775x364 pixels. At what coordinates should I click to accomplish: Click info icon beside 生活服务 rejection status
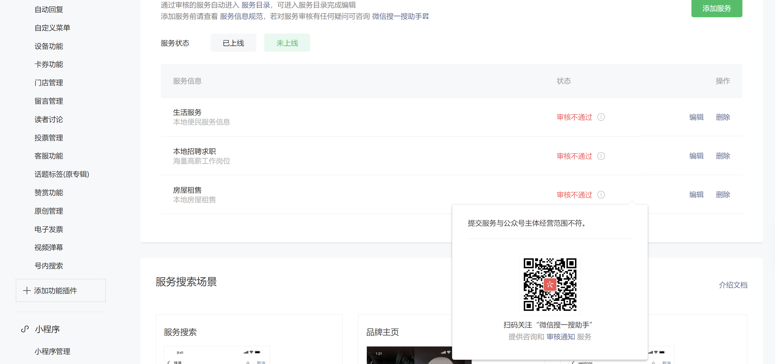[601, 117]
